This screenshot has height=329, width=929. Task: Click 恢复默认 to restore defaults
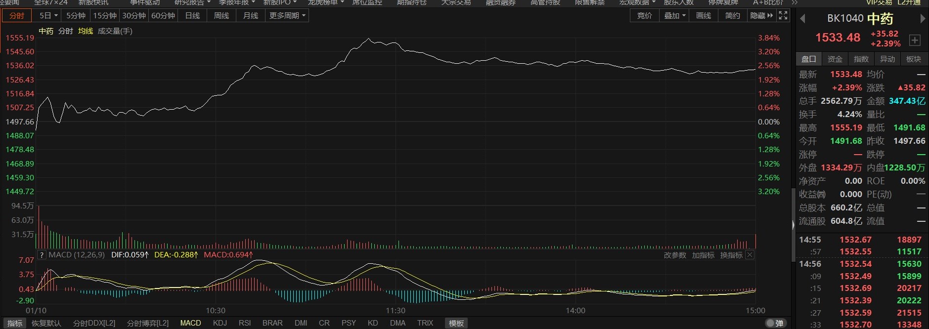(x=46, y=323)
